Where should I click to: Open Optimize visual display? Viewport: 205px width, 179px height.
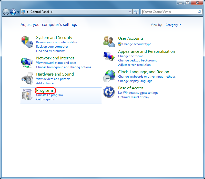click(x=134, y=97)
